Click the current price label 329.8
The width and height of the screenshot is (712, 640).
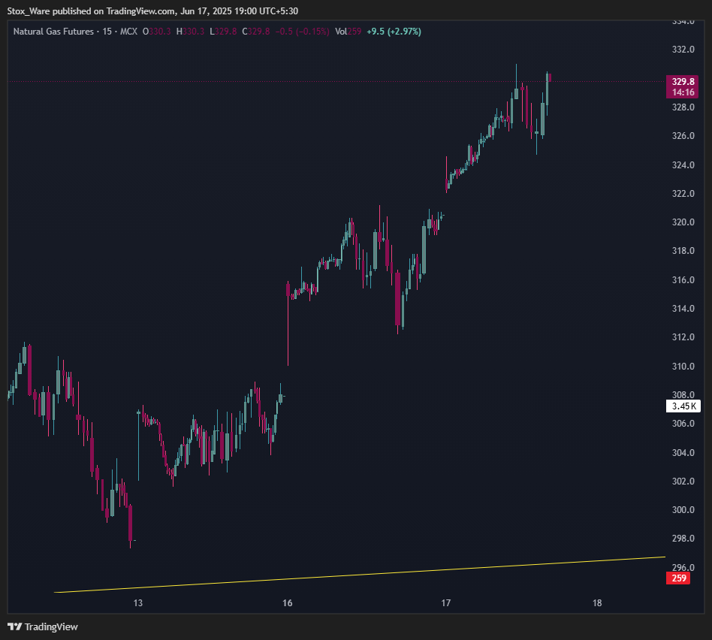tap(683, 81)
